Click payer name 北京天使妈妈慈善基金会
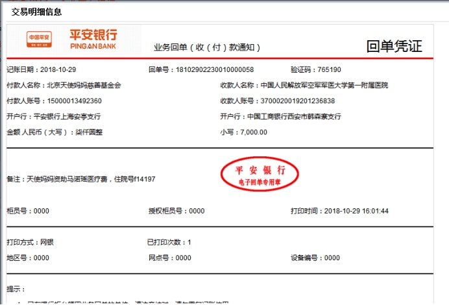 84,86
